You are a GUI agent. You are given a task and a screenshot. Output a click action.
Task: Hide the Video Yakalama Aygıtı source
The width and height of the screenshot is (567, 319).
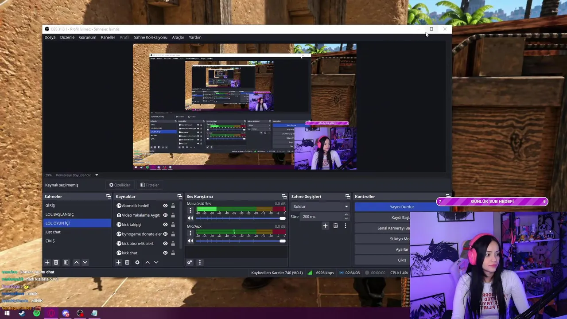(165, 215)
